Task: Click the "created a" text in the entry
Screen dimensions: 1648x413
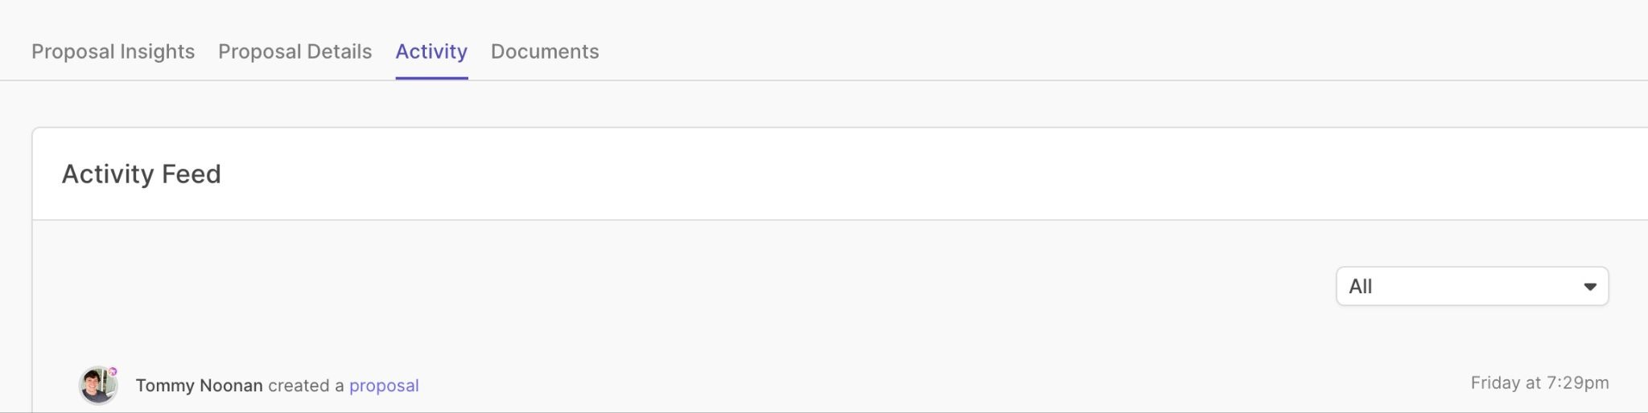Action: 306,386
